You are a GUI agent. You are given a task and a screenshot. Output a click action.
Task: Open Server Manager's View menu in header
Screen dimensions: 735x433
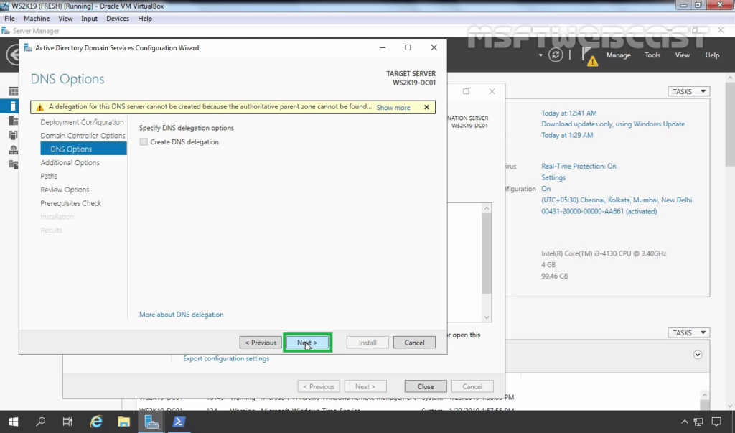682,55
